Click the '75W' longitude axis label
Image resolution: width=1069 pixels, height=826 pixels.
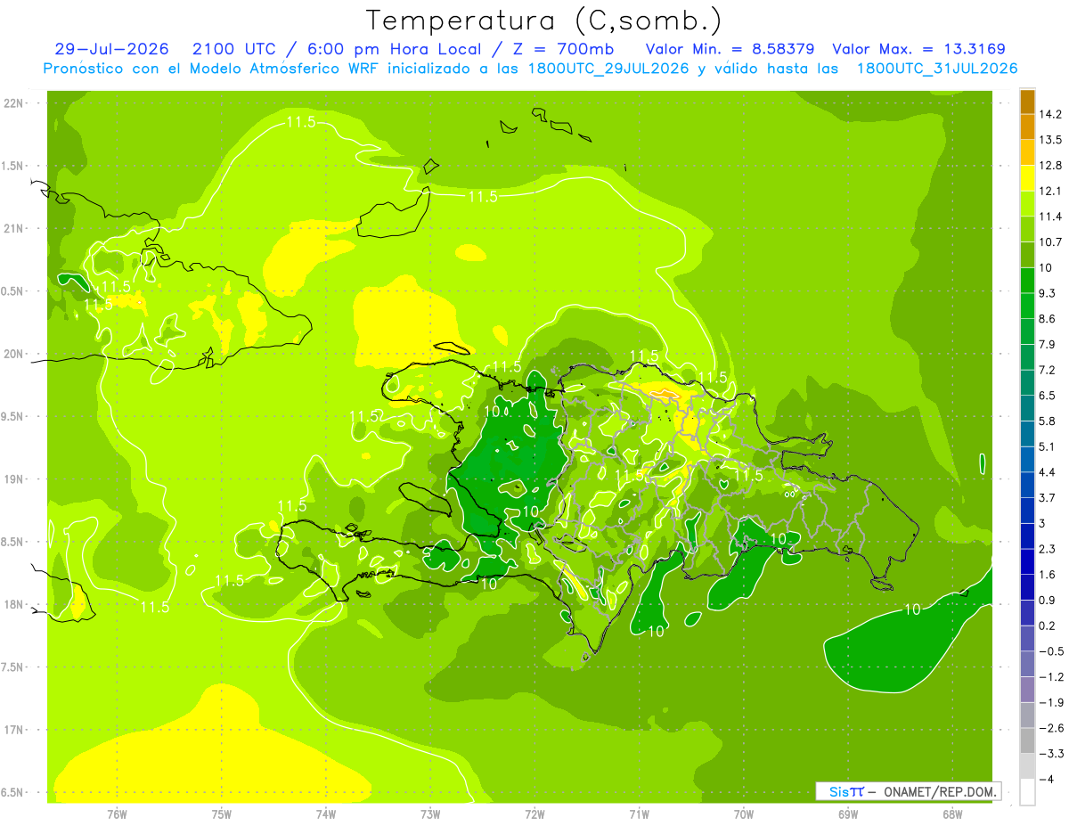pyautogui.click(x=222, y=814)
